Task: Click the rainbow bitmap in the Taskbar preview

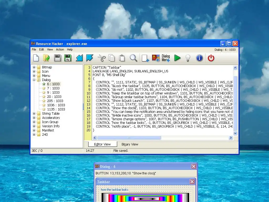Action: coord(145,198)
